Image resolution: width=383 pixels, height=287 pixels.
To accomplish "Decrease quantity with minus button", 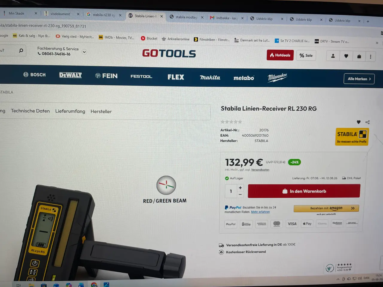I will click(x=240, y=195).
